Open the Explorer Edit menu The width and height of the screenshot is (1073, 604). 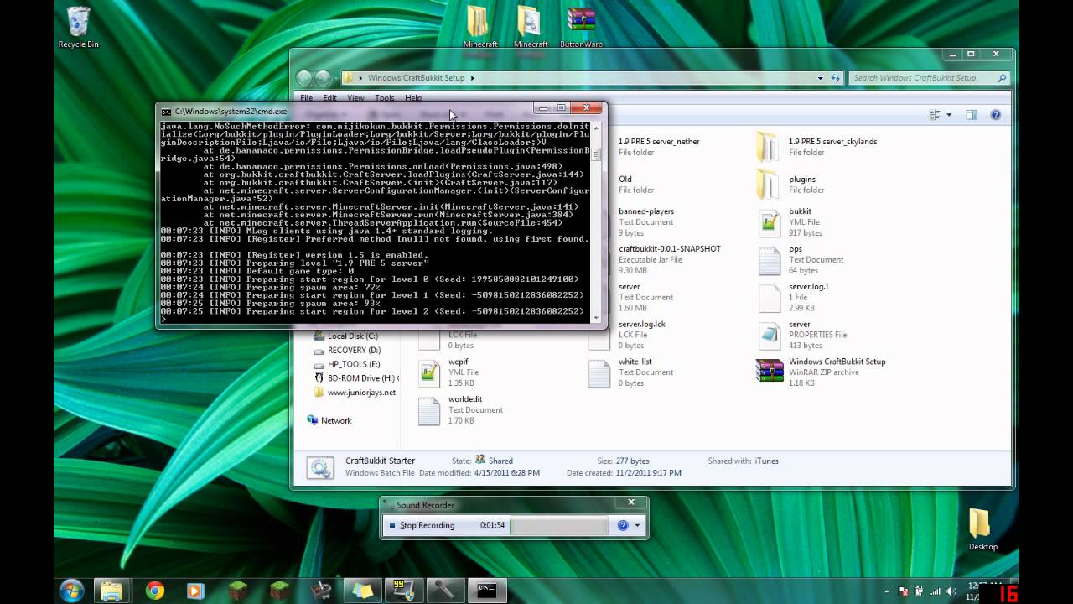tap(330, 98)
